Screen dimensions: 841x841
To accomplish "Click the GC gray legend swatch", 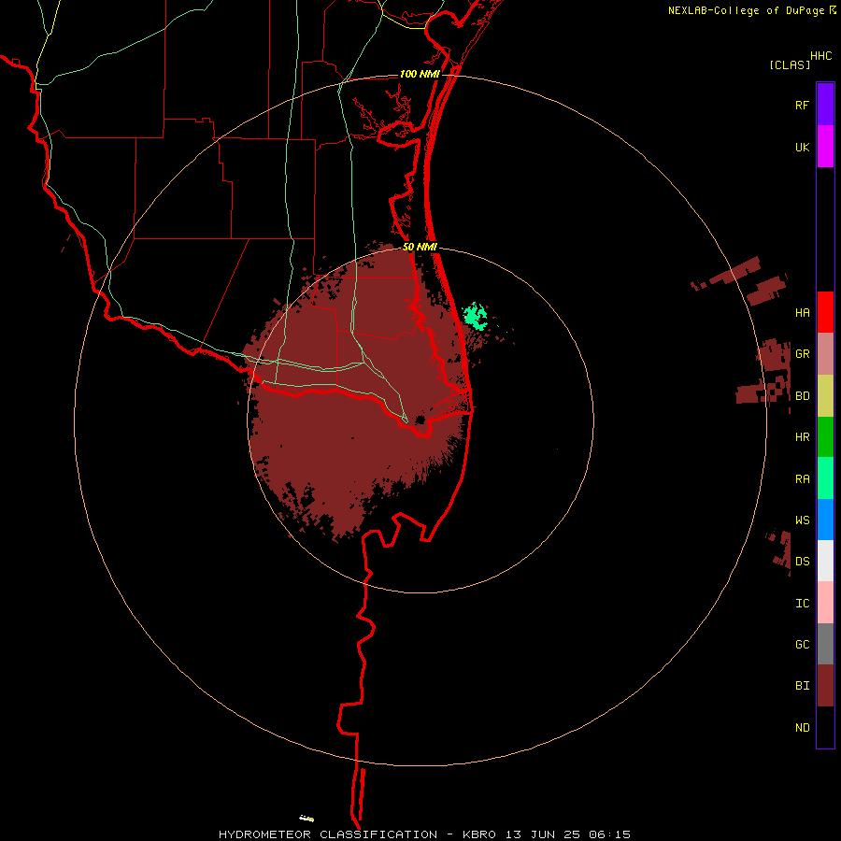I will point(825,644).
